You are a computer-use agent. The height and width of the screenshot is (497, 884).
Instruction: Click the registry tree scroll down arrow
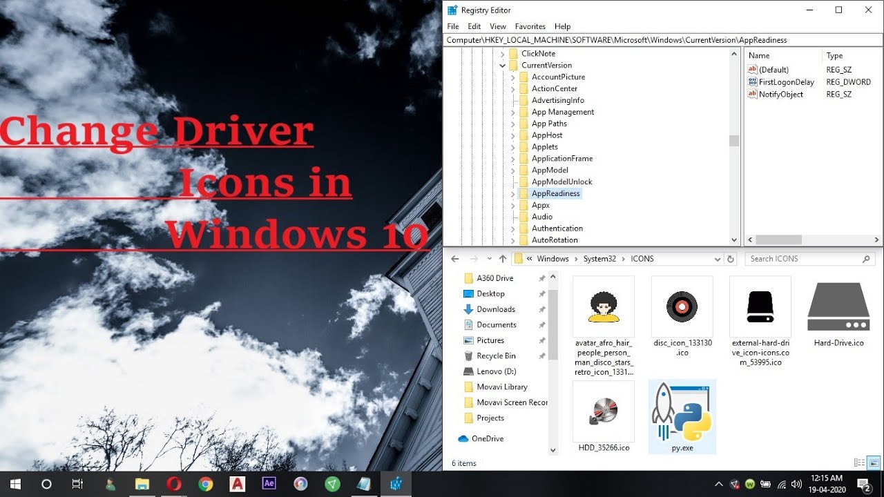pyautogui.click(x=733, y=240)
